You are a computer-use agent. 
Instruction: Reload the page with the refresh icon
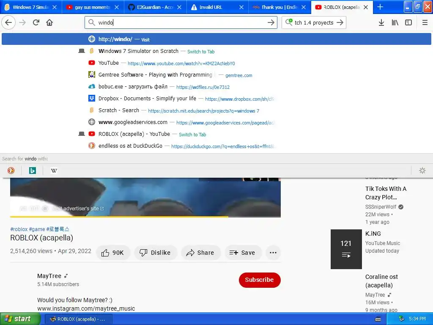pos(36,22)
